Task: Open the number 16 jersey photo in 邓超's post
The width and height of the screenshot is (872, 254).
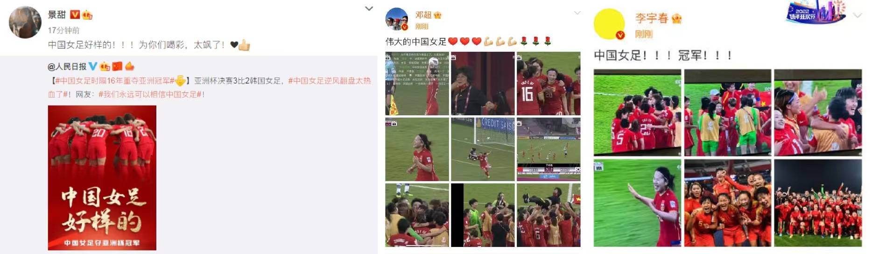Action: pyautogui.click(x=549, y=84)
